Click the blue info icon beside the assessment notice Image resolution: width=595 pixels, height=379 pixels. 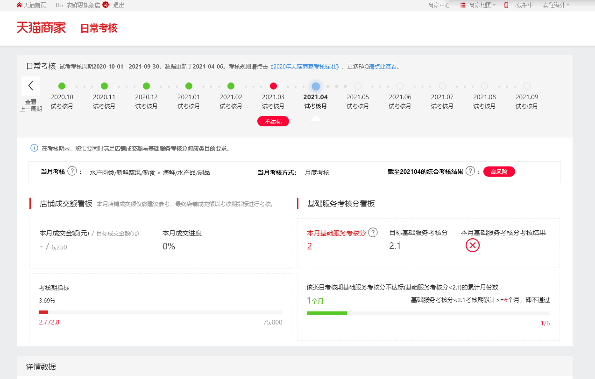34,148
